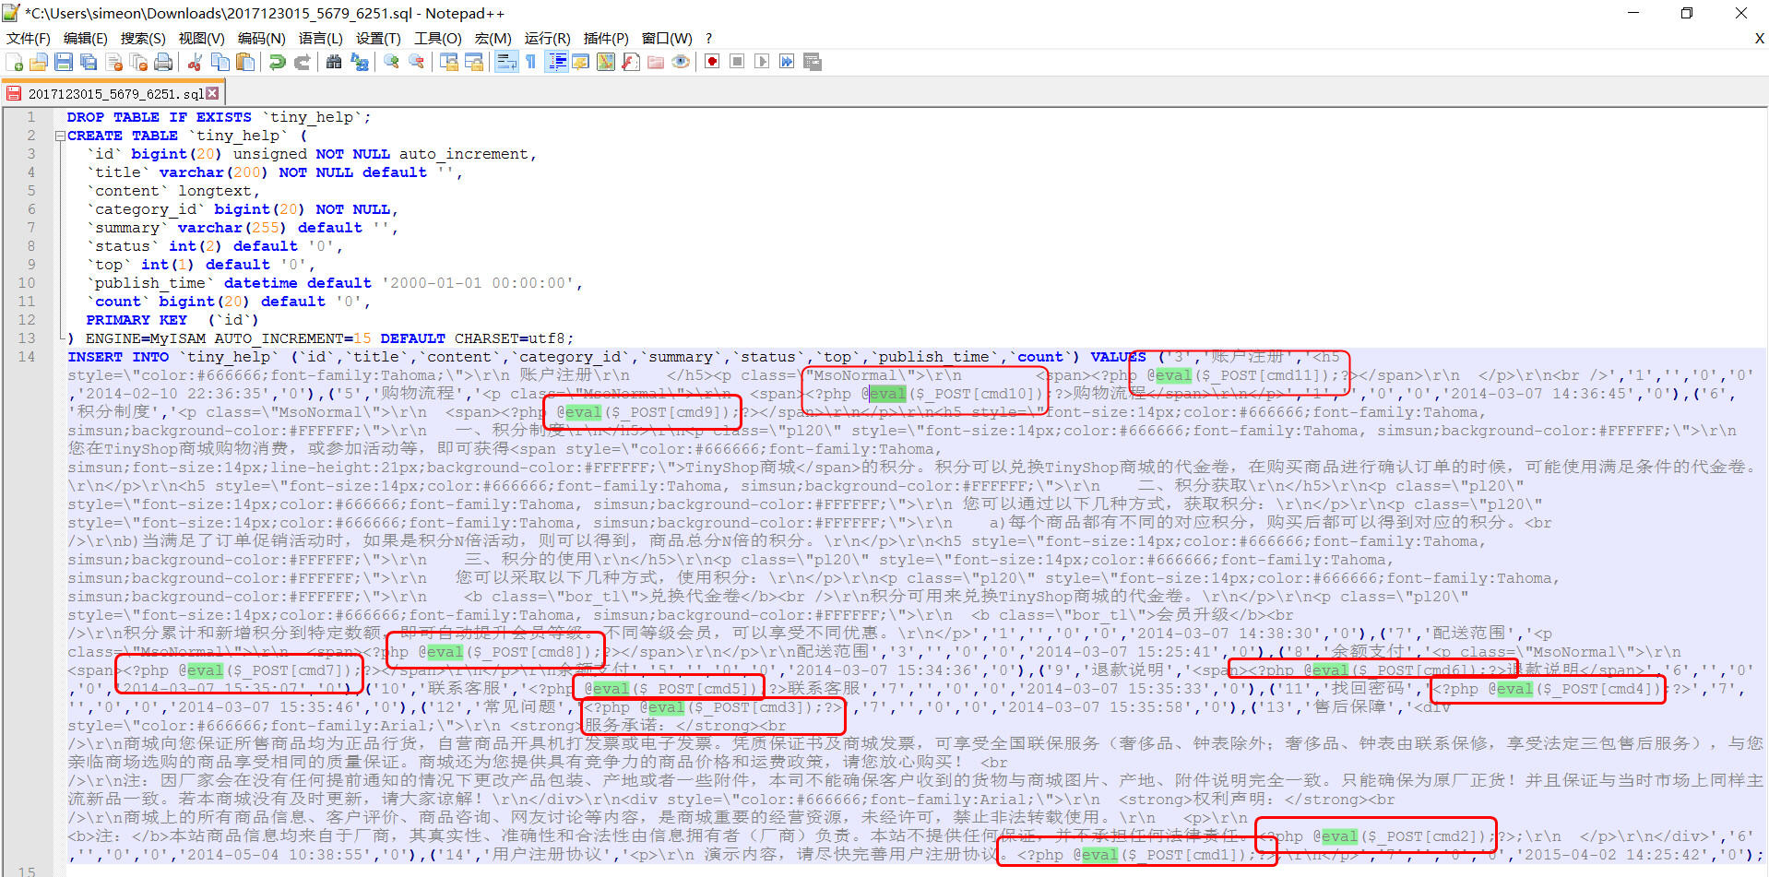Undo with the green arrow icon
Screen dimensions: 1769x877
point(277,62)
